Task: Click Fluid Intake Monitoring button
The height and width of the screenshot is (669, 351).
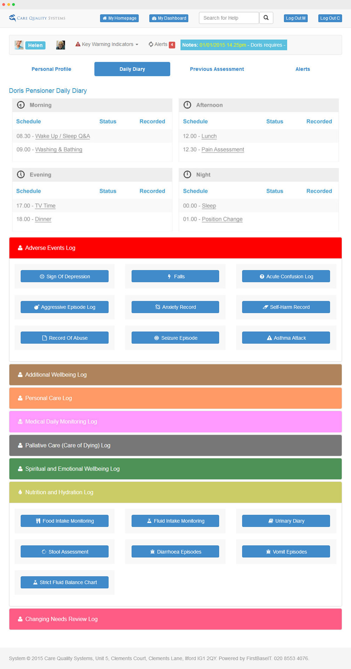Action: point(175,521)
